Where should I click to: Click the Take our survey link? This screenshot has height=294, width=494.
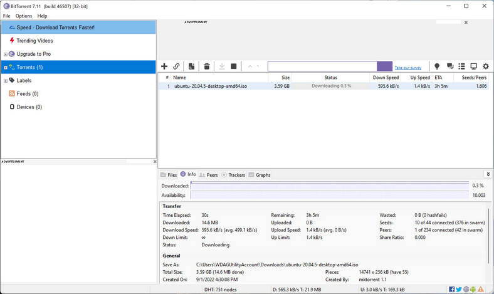click(x=407, y=68)
